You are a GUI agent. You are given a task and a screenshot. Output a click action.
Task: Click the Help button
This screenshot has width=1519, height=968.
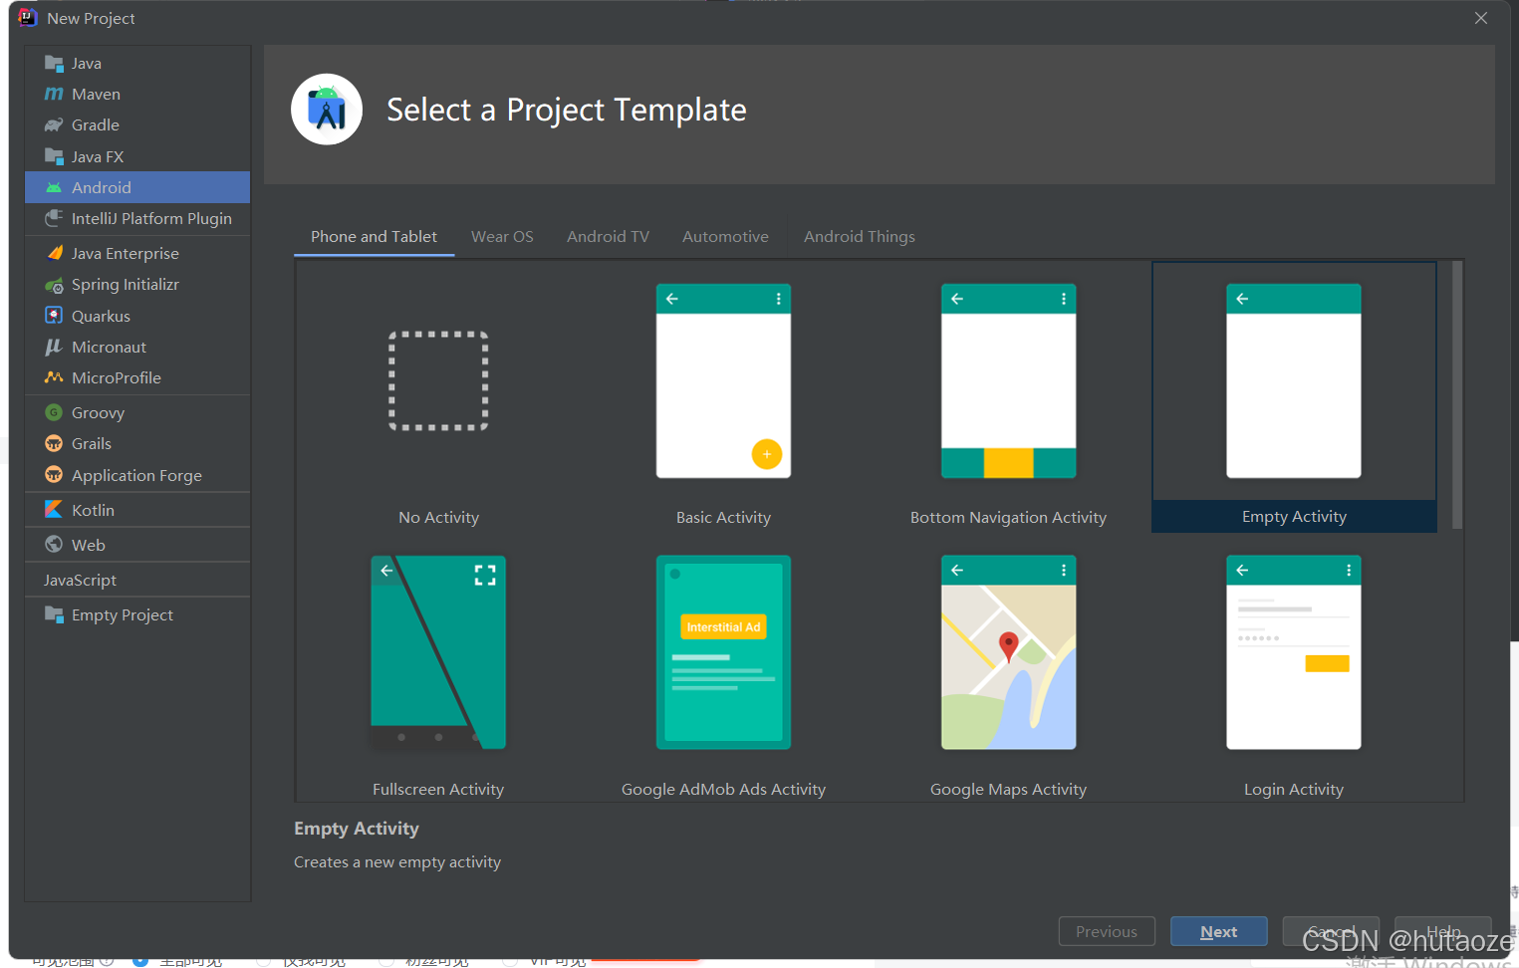[1443, 931]
